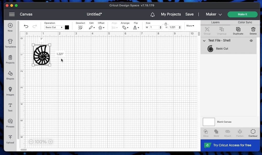Toggle visibility of Test File - Shell layer
The image size is (262, 155).
(x=251, y=41)
